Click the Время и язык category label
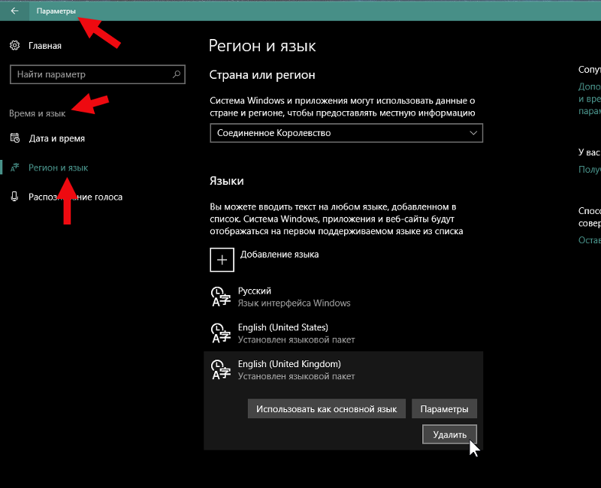The width and height of the screenshot is (601, 488). (37, 113)
